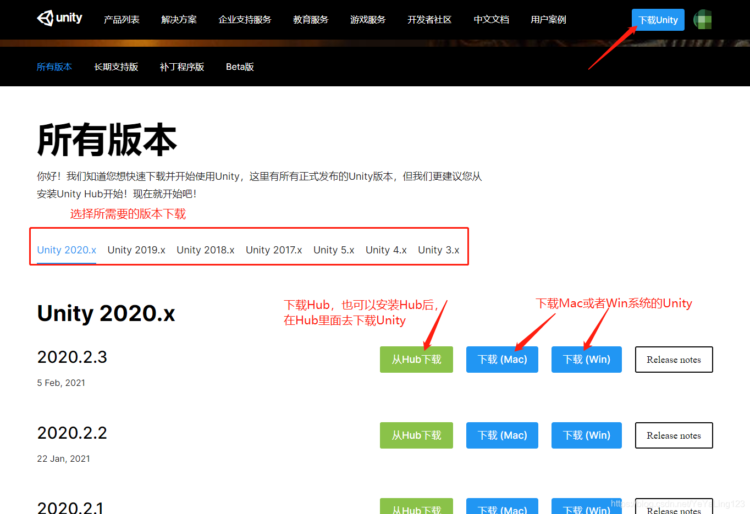Screen dimensions: 750x514
Task: Open the 企业支持服务 menu
Action: 245,20
